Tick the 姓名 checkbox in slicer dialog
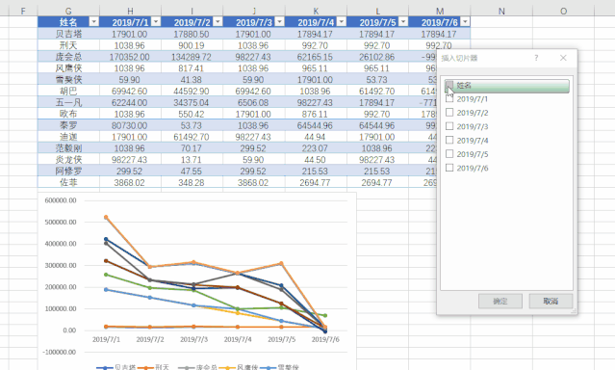 tap(449, 85)
